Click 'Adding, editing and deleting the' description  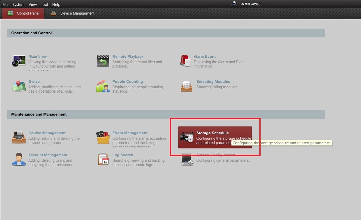pyautogui.click(x=54, y=139)
